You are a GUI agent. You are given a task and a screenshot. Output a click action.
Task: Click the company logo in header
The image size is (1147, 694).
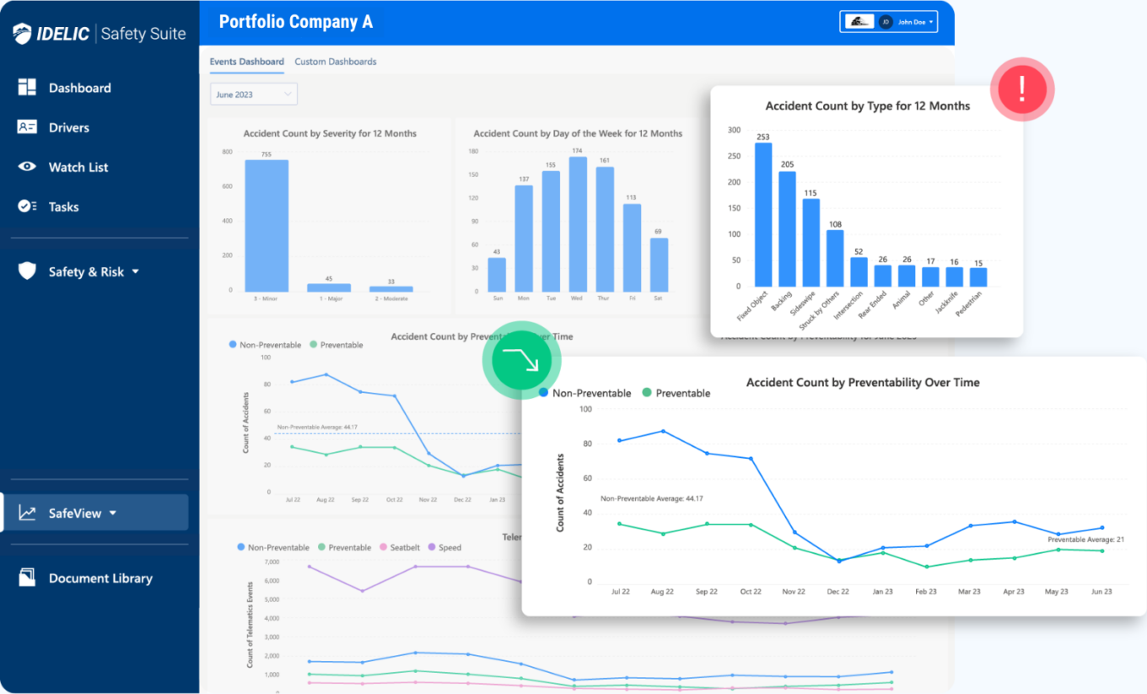coord(859,22)
